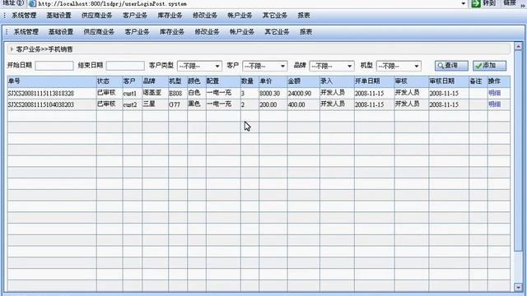Image resolution: width=527 pixels, height=296 pixels.
Task: Open 客户业务 in the inner menu bar
Action: [137, 32]
